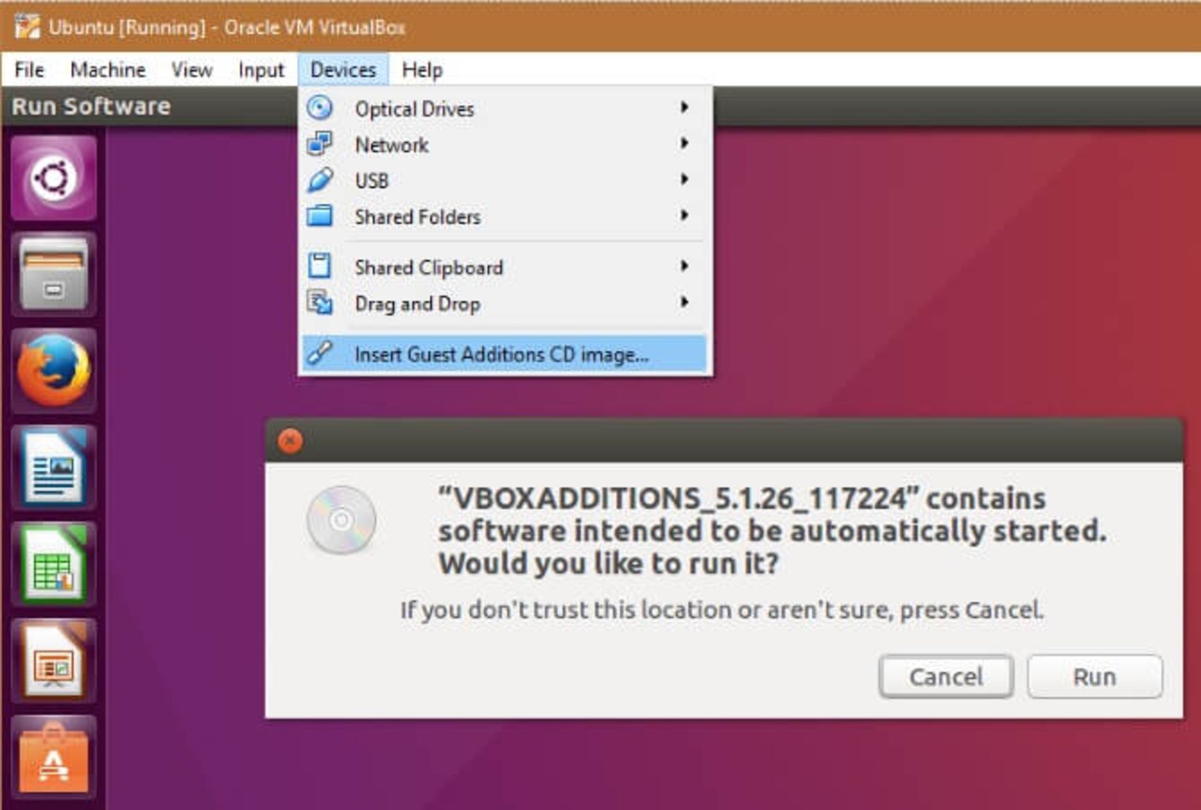Image resolution: width=1201 pixels, height=810 pixels.
Task: Select the Optical Drives menu entry
Action: 504,108
